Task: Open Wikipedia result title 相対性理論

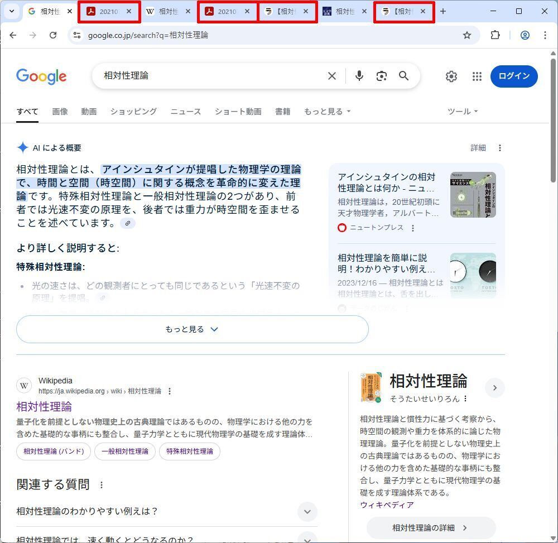Action: tap(44, 407)
